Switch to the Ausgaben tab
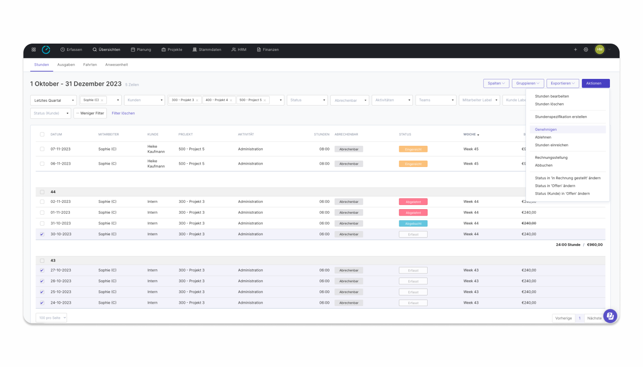The height and width of the screenshot is (367, 643). click(x=66, y=65)
